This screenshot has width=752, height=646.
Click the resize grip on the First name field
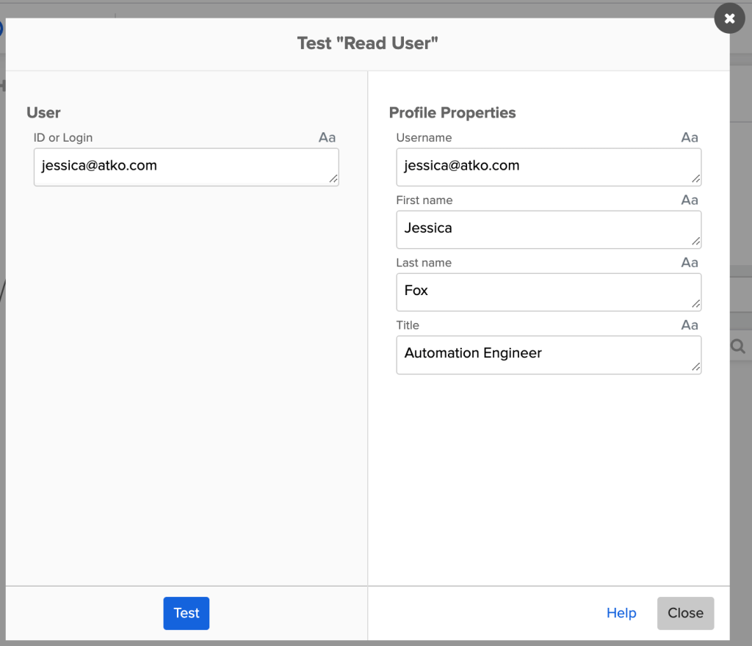coord(696,242)
